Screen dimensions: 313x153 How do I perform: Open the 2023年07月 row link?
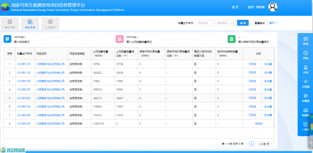pyautogui.click(x=23, y=107)
